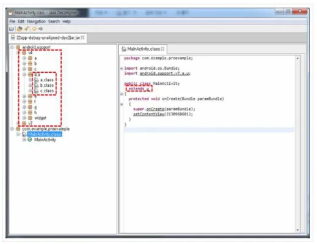Viewport: 317px width, 244px height.
Task: Select the MainActivity.class editor tab
Action: coord(143,49)
